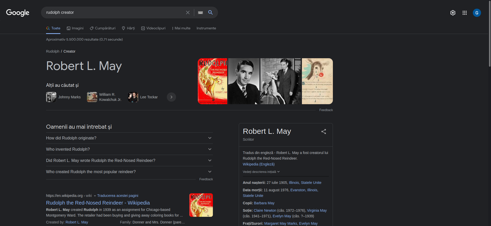This screenshot has height=226, width=491.
Task: Expand "How did Rudolph originate?" question
Action: pyautogui.click(x=129, y=138)
